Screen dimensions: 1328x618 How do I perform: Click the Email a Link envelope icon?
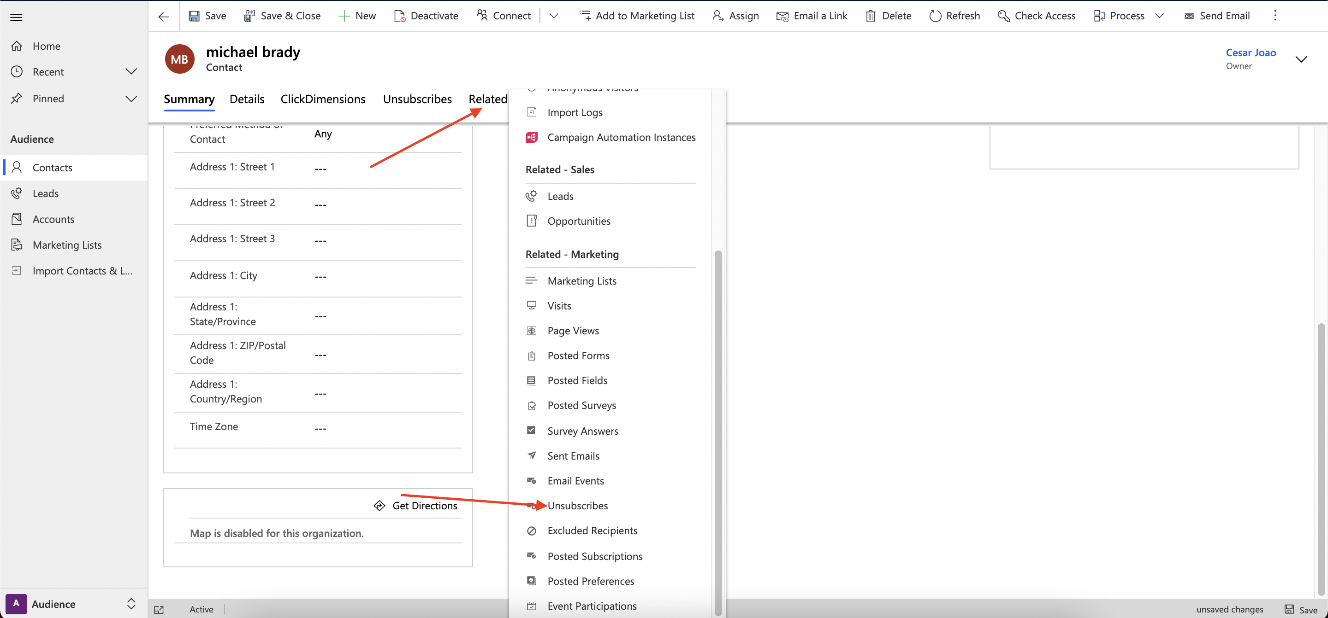coord(782,16)
